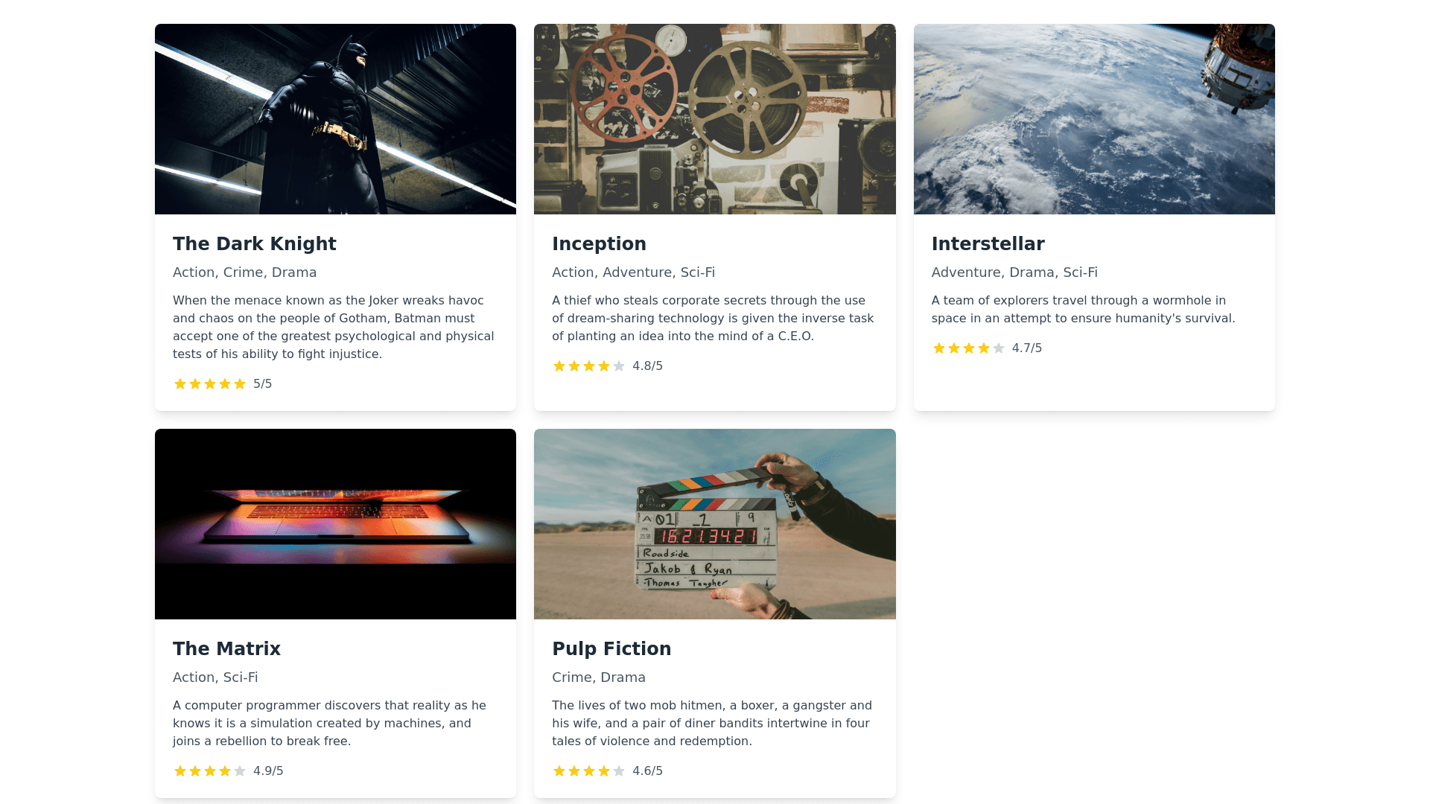Click the third star under Pulp Fiction
The height and width of the screenshot is (804, 1430).
(589, 771)
